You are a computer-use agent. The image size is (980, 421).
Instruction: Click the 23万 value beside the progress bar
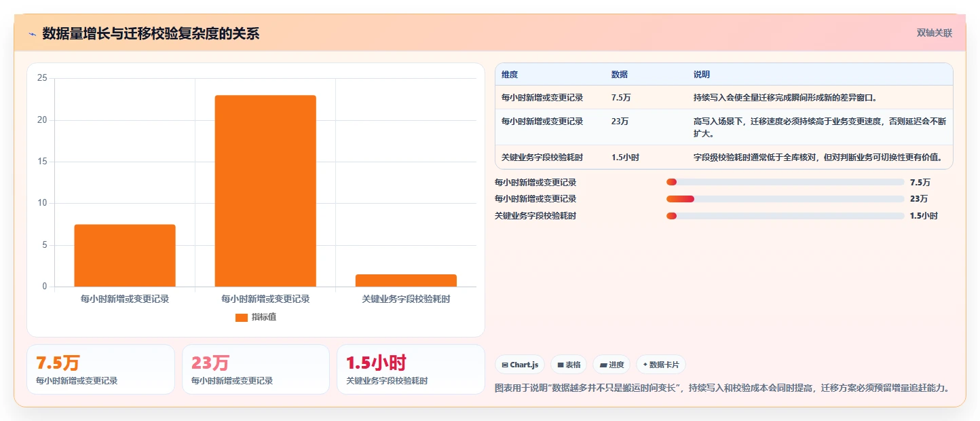click(919, 199)
